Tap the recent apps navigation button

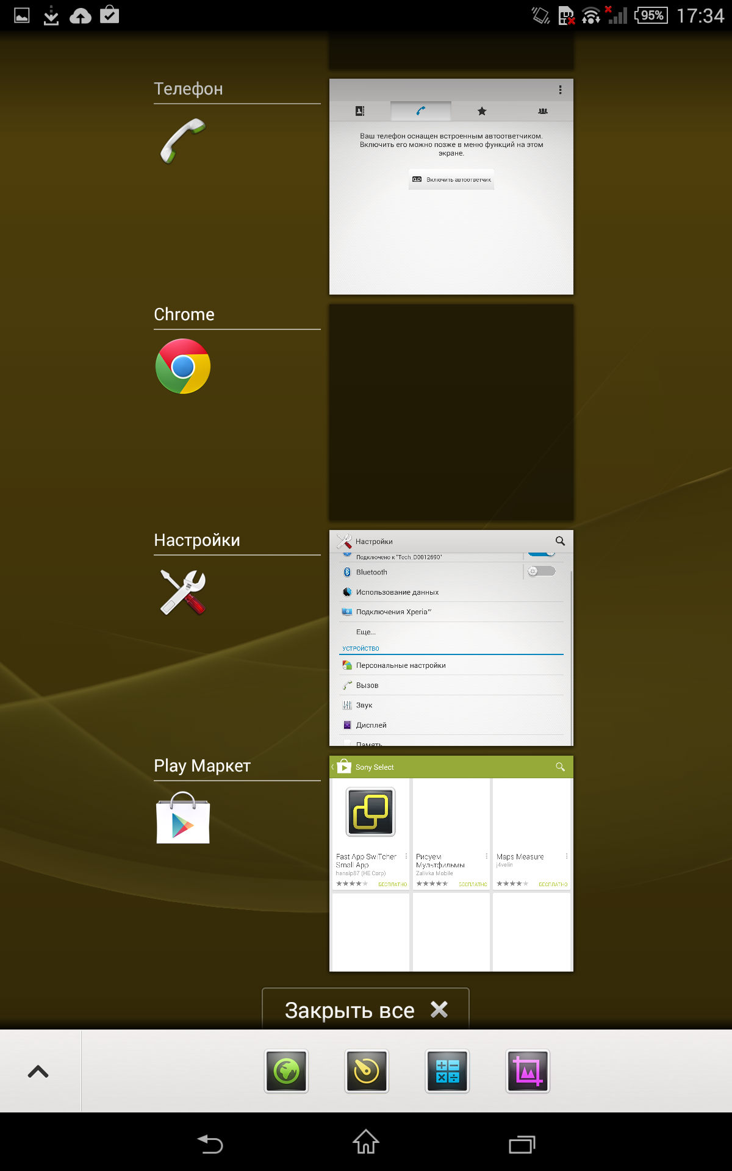pos(522,1144)
